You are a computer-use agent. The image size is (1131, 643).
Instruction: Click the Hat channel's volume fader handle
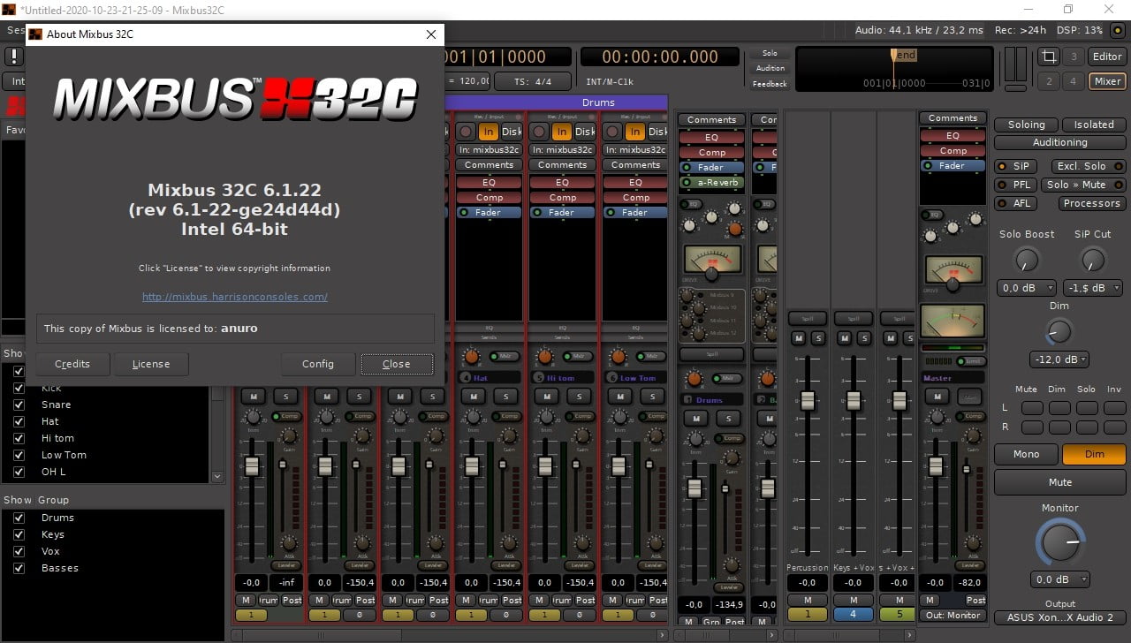click(x=472, y=465)
